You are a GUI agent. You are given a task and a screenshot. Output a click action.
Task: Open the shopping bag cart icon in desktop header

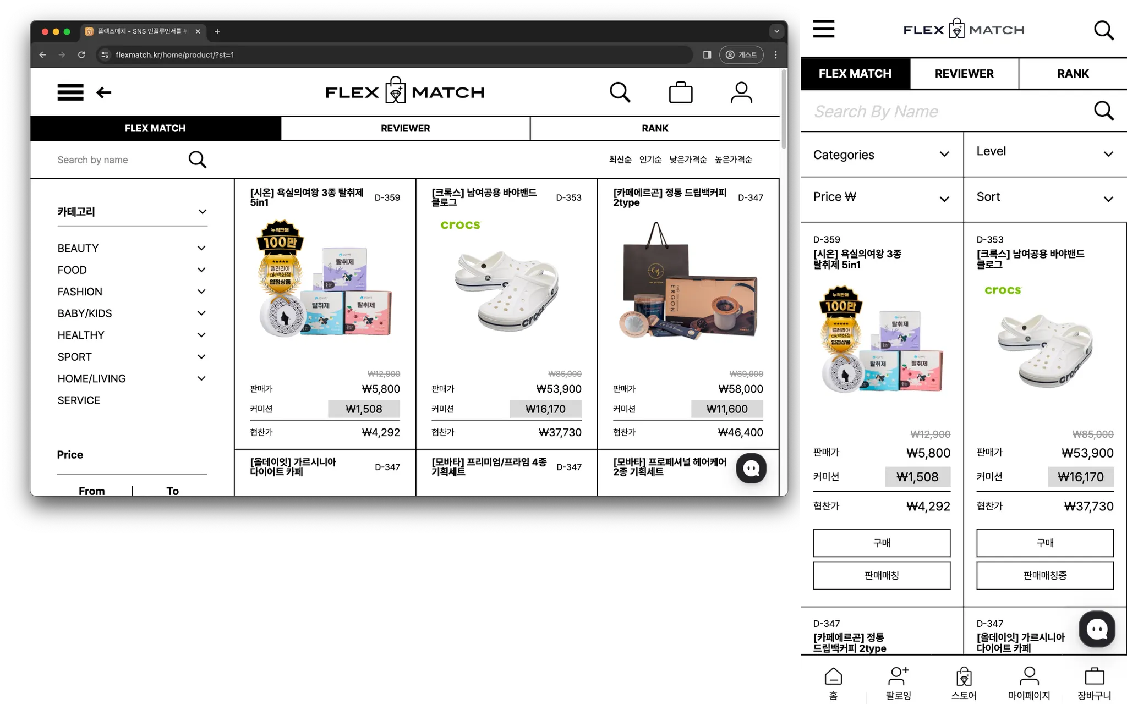click(680, 92)
